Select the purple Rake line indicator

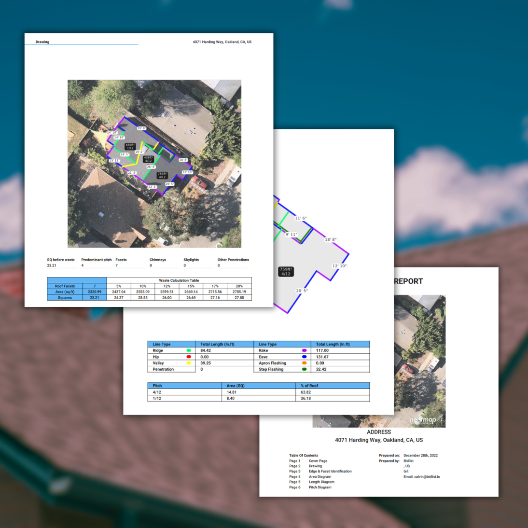[304, 350]
